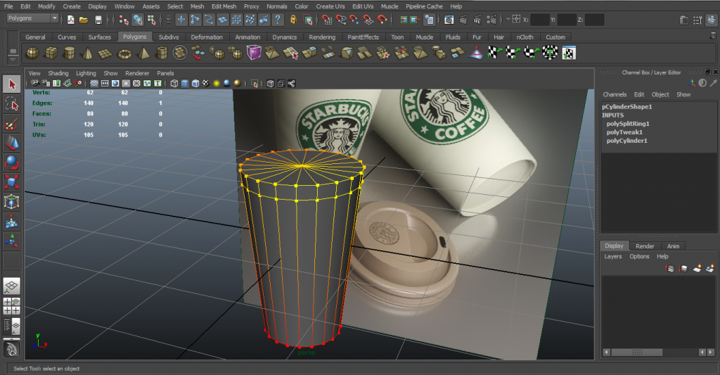
Task: Click the Layer Editor horizontal scrollbar
Action: (x=637, y=352)
